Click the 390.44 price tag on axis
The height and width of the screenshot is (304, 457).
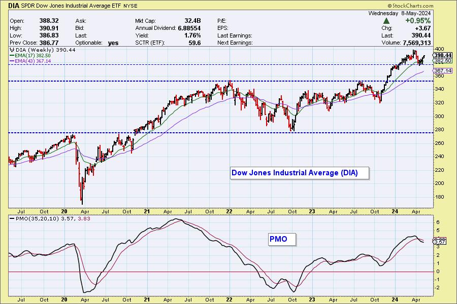443,55
